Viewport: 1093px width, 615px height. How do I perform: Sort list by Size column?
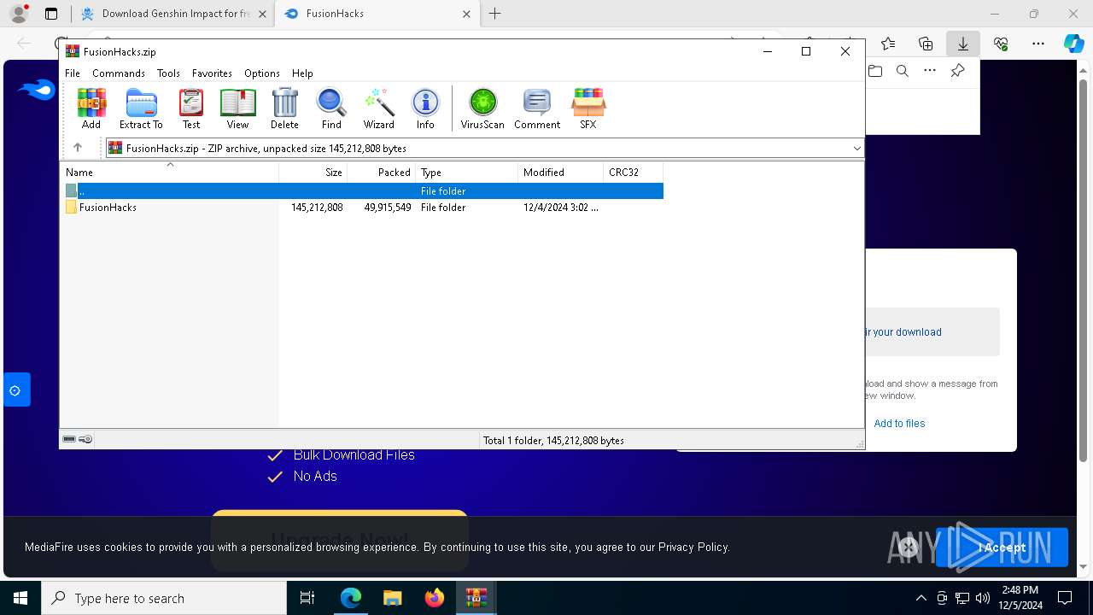point(313,173)
